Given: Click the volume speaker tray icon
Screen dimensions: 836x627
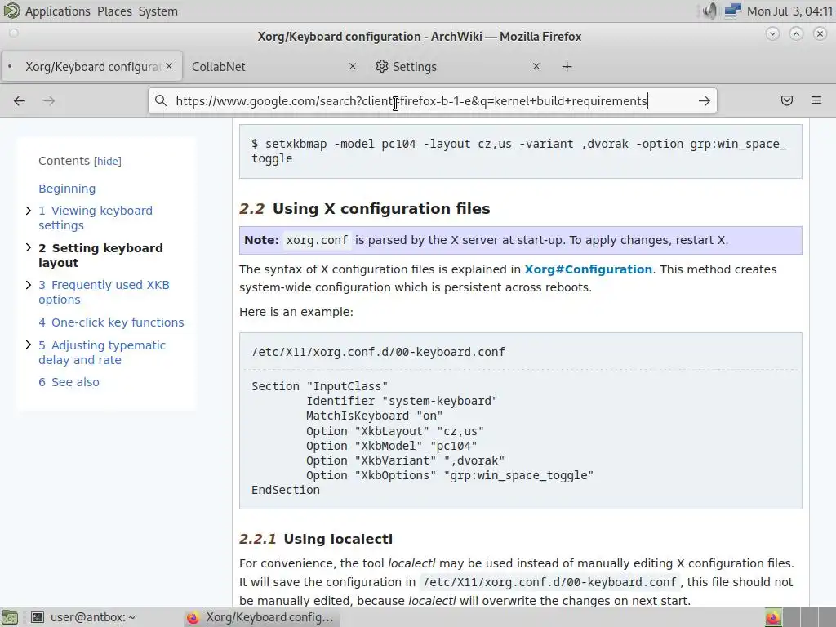Looking at the screenshot, I should [709, 11].
